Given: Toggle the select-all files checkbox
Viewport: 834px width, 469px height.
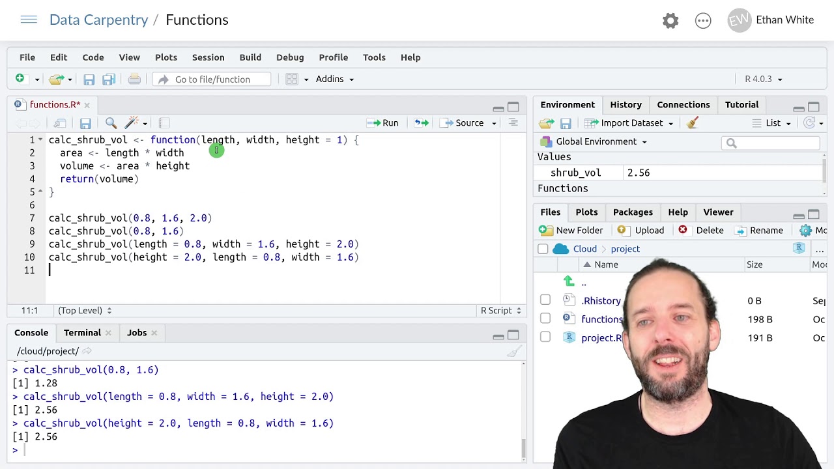Looking at the screenshot, I should pos(543,249).
